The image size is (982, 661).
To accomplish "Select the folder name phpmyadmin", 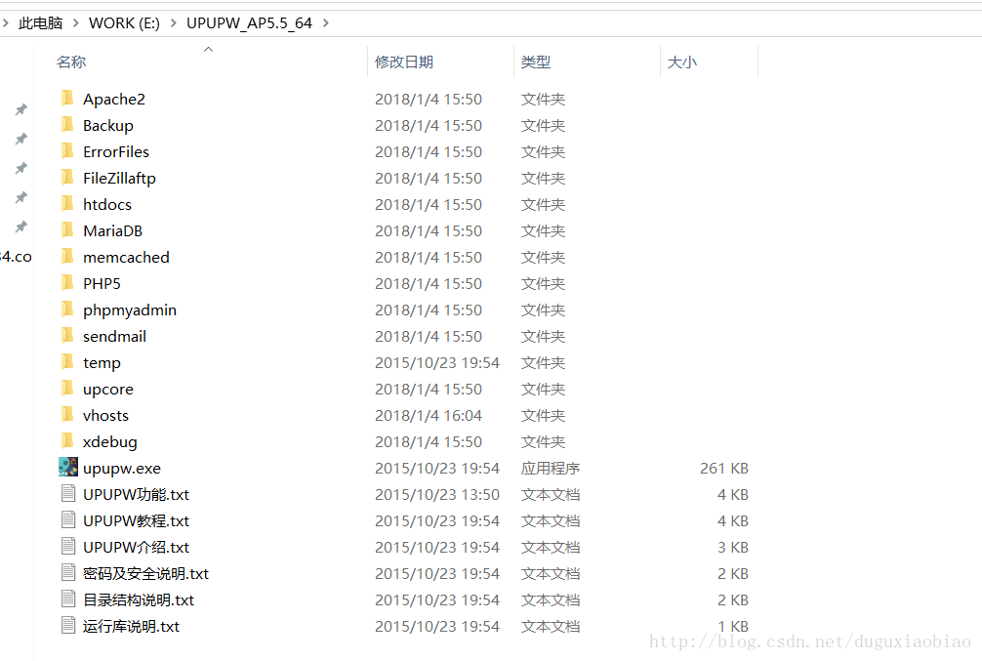I will [x=130, y=310].
